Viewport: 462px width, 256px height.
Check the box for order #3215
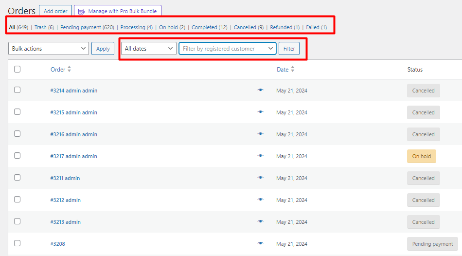point(17,112)
